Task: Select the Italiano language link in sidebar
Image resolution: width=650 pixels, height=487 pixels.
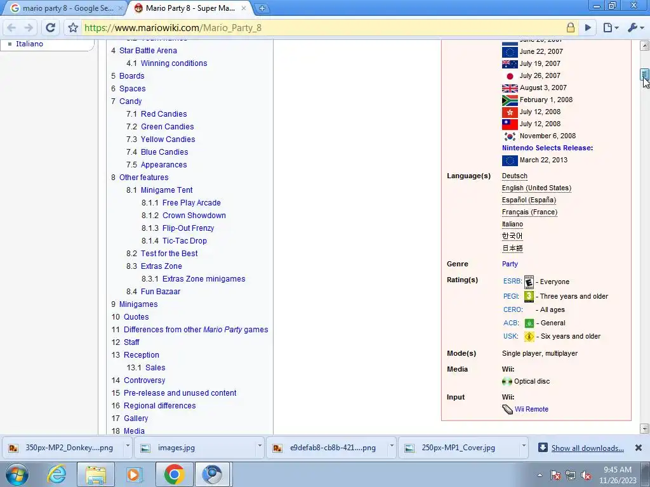Action: coord(29,44)
